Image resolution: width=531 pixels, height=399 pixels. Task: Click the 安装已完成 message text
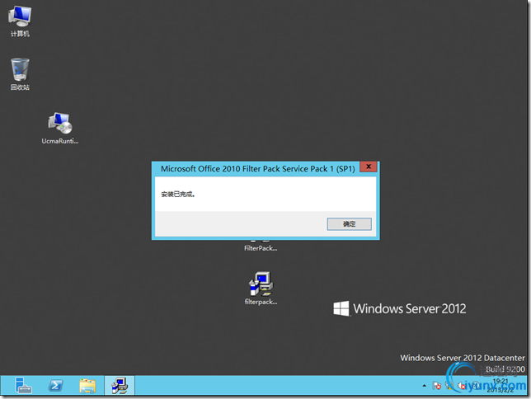(178, 194)
